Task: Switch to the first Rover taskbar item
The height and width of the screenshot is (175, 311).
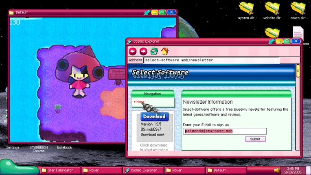Action: 102,170
